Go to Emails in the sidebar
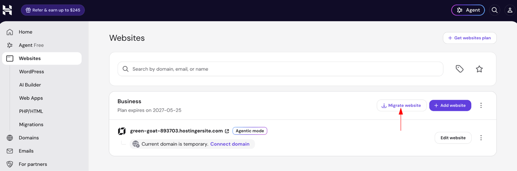517x171 pixels. click(x=42, y=151)
